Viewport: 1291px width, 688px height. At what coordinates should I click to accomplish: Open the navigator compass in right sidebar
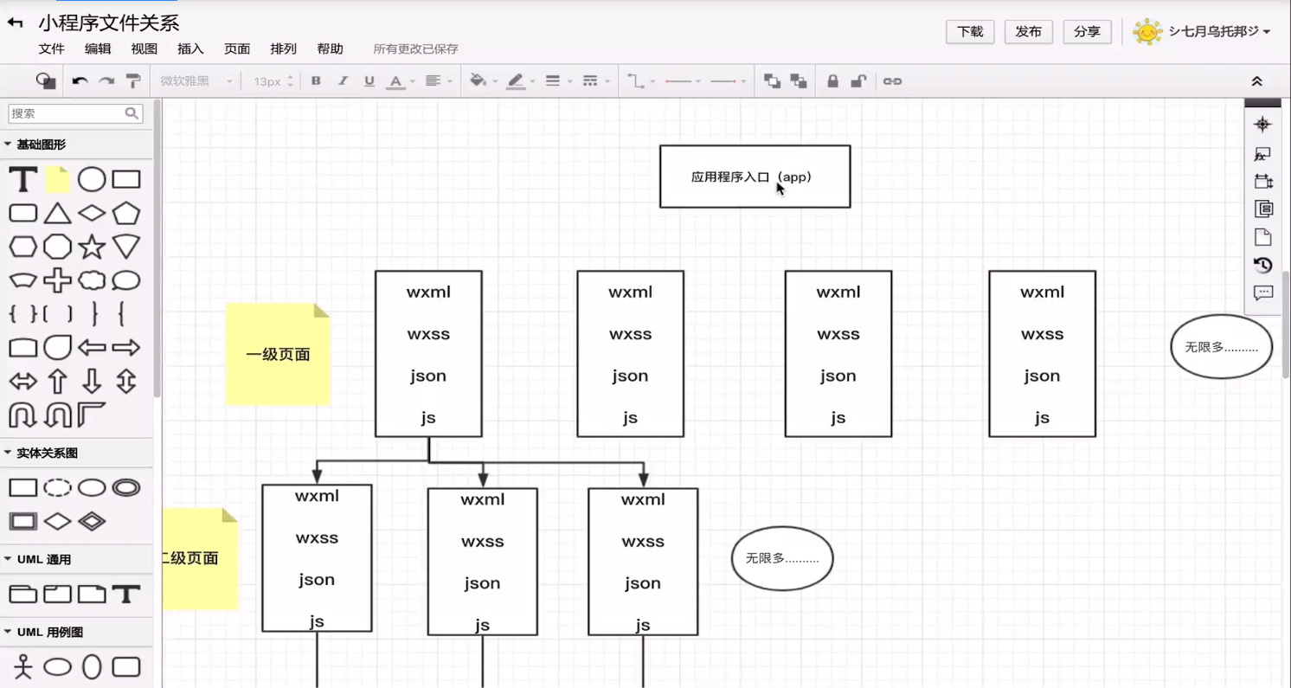(1262, 125)
